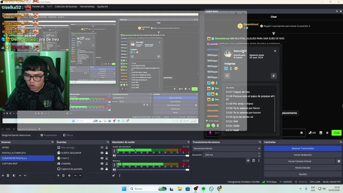
Task: Delete transition with trash icon in Transiciones
Action: pyautogui.click(x=253, y=161)
